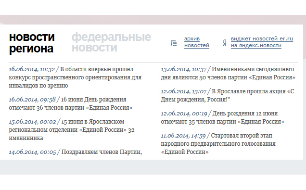Open '15 июня в Ярославском региональном отделении' news

pos(72,130)
